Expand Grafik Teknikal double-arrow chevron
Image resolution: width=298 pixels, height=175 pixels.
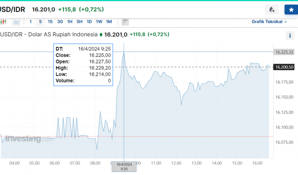286,21
